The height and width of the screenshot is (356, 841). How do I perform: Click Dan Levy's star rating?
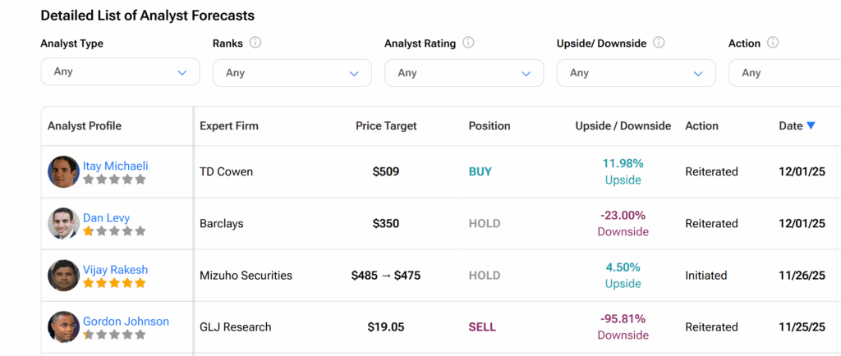(114, 231)
